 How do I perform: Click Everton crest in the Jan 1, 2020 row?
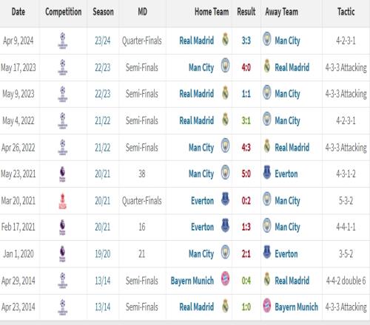[x=267, y=252]
